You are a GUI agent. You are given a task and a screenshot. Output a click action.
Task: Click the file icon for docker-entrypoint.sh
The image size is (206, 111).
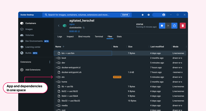pos(59,72)
